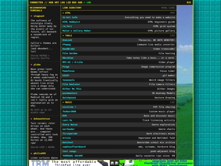221x166 pixels.
Task: Visit the FFmpeg link
Action: tap(66, 44)
